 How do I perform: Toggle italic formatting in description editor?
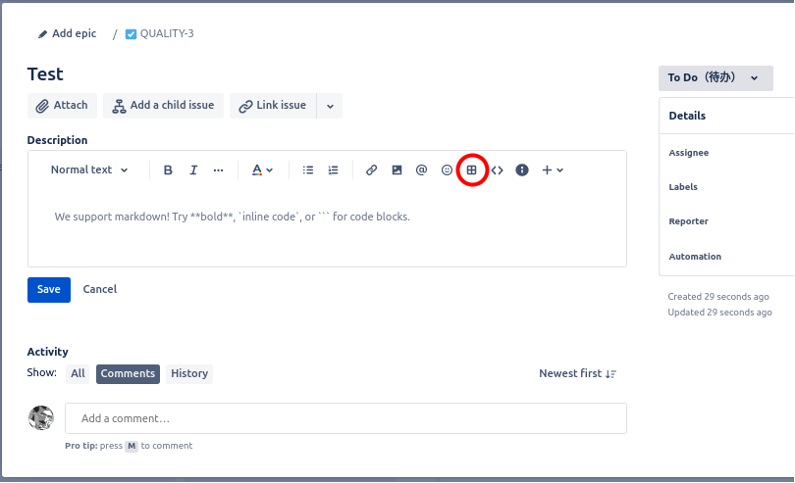pos(193,170)
